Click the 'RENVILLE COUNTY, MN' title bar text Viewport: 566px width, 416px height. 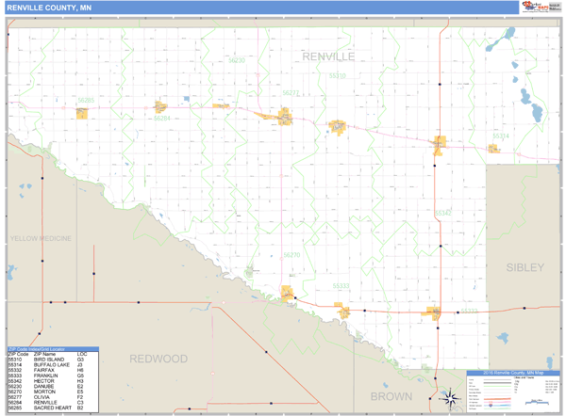49,8
